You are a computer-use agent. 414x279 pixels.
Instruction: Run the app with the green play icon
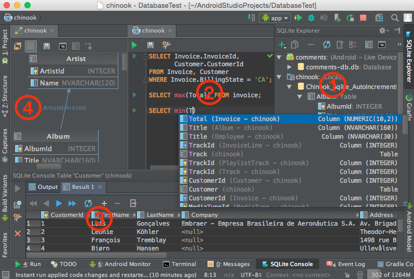click(298, 18)
